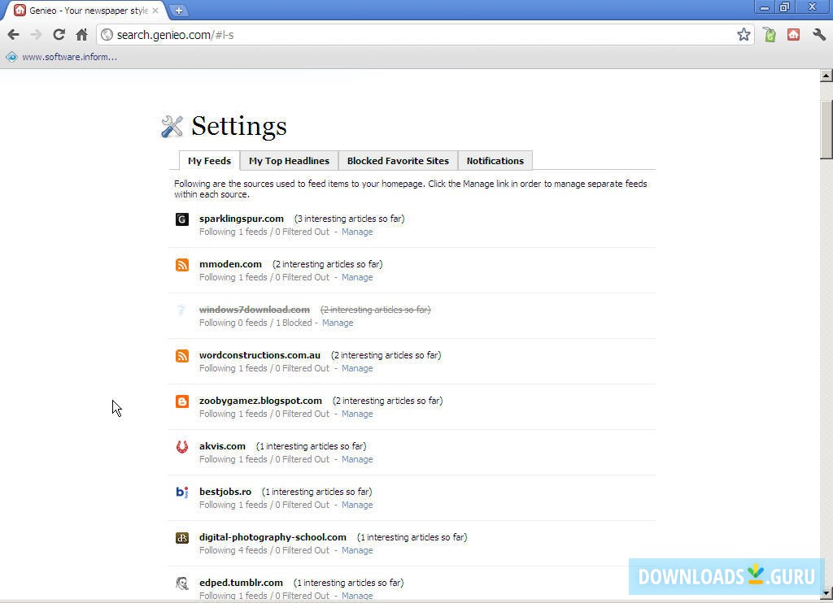The height and width of the screenshot is (603, 833).
Task: Open the browser home icon
Action: [x=82, y=35]
